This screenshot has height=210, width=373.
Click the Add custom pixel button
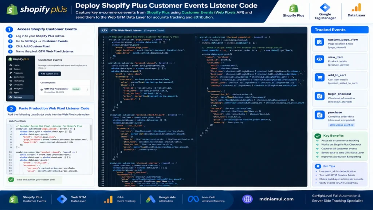(50, 74)
